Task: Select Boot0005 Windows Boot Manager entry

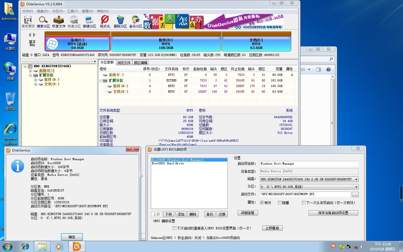Action: click(x=189, y=160)
